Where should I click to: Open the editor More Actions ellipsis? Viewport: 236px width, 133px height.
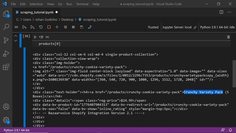(x=229, y=12)
